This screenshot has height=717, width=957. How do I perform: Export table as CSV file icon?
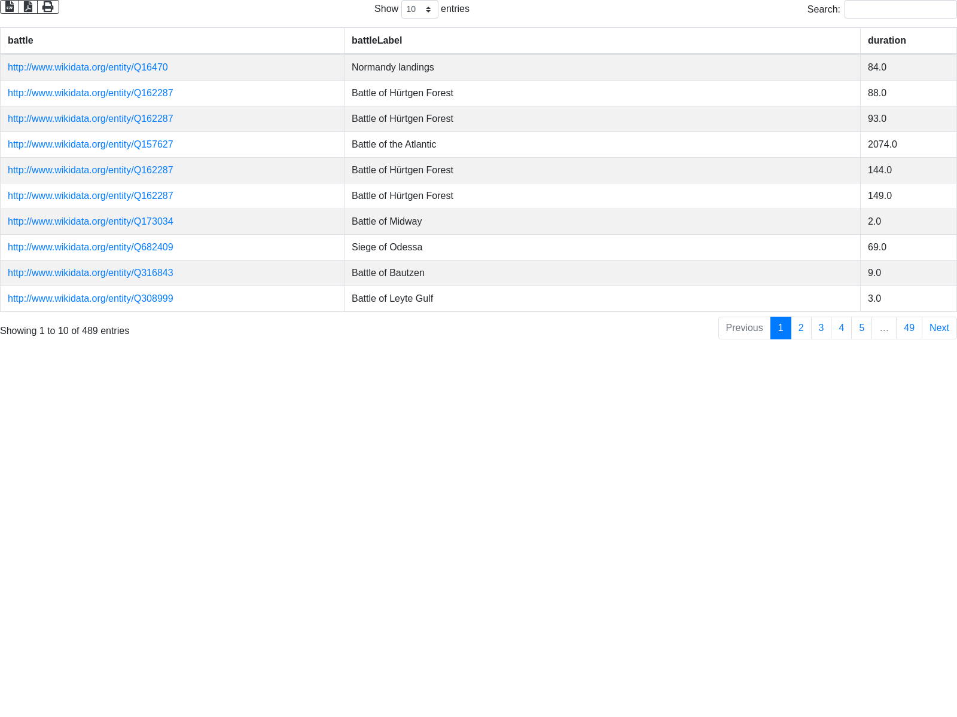pos(10,7)
